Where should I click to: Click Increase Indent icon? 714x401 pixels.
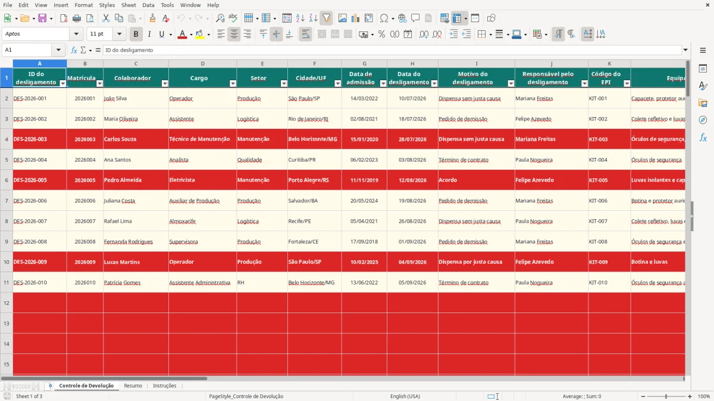[x=453, y=34]
